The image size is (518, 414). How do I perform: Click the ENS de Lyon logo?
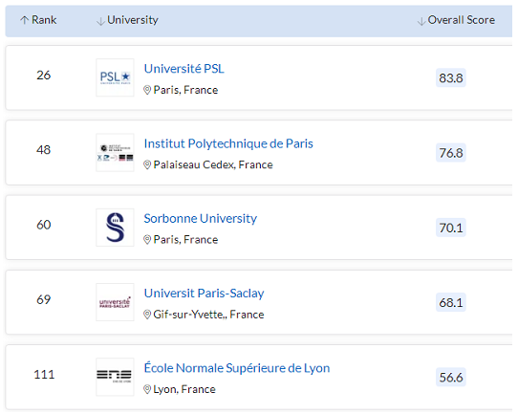tap(115, 377)
